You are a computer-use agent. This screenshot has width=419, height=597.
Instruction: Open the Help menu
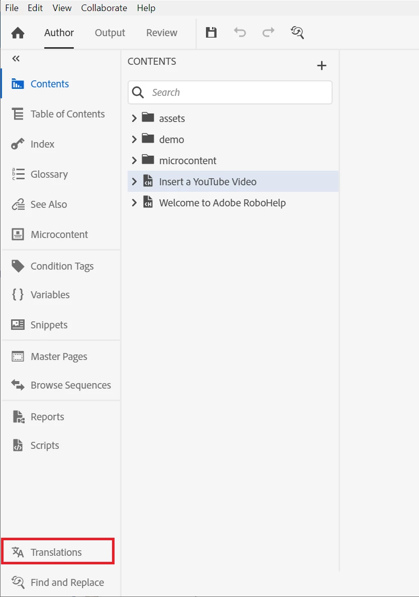pyautogui.click(x=146, y=8)
